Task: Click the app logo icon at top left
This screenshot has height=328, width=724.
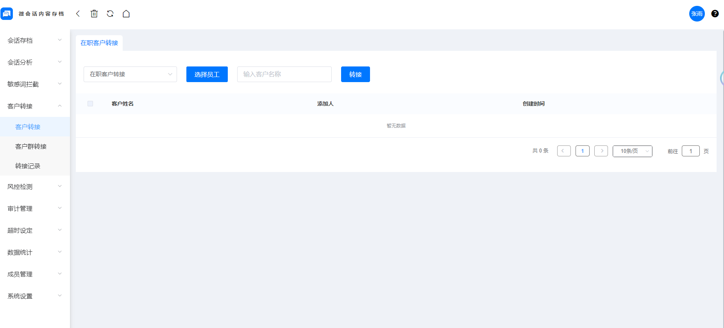Action: 7,14
